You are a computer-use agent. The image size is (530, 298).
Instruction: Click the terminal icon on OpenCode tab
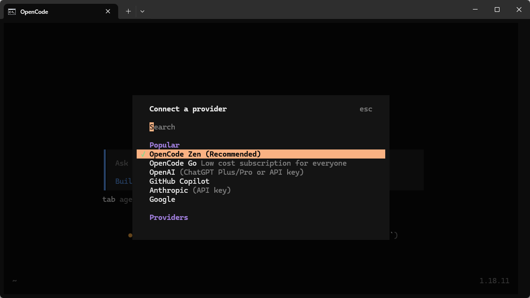coord(12,12)
